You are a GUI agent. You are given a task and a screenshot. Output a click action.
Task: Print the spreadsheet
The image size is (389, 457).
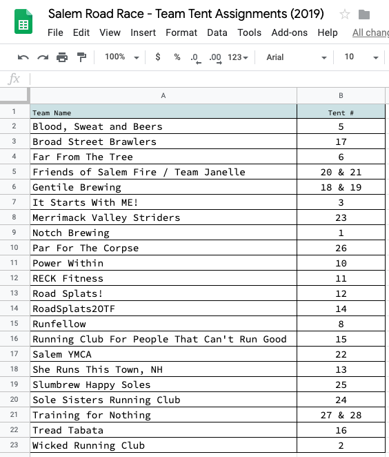(62, 57)
